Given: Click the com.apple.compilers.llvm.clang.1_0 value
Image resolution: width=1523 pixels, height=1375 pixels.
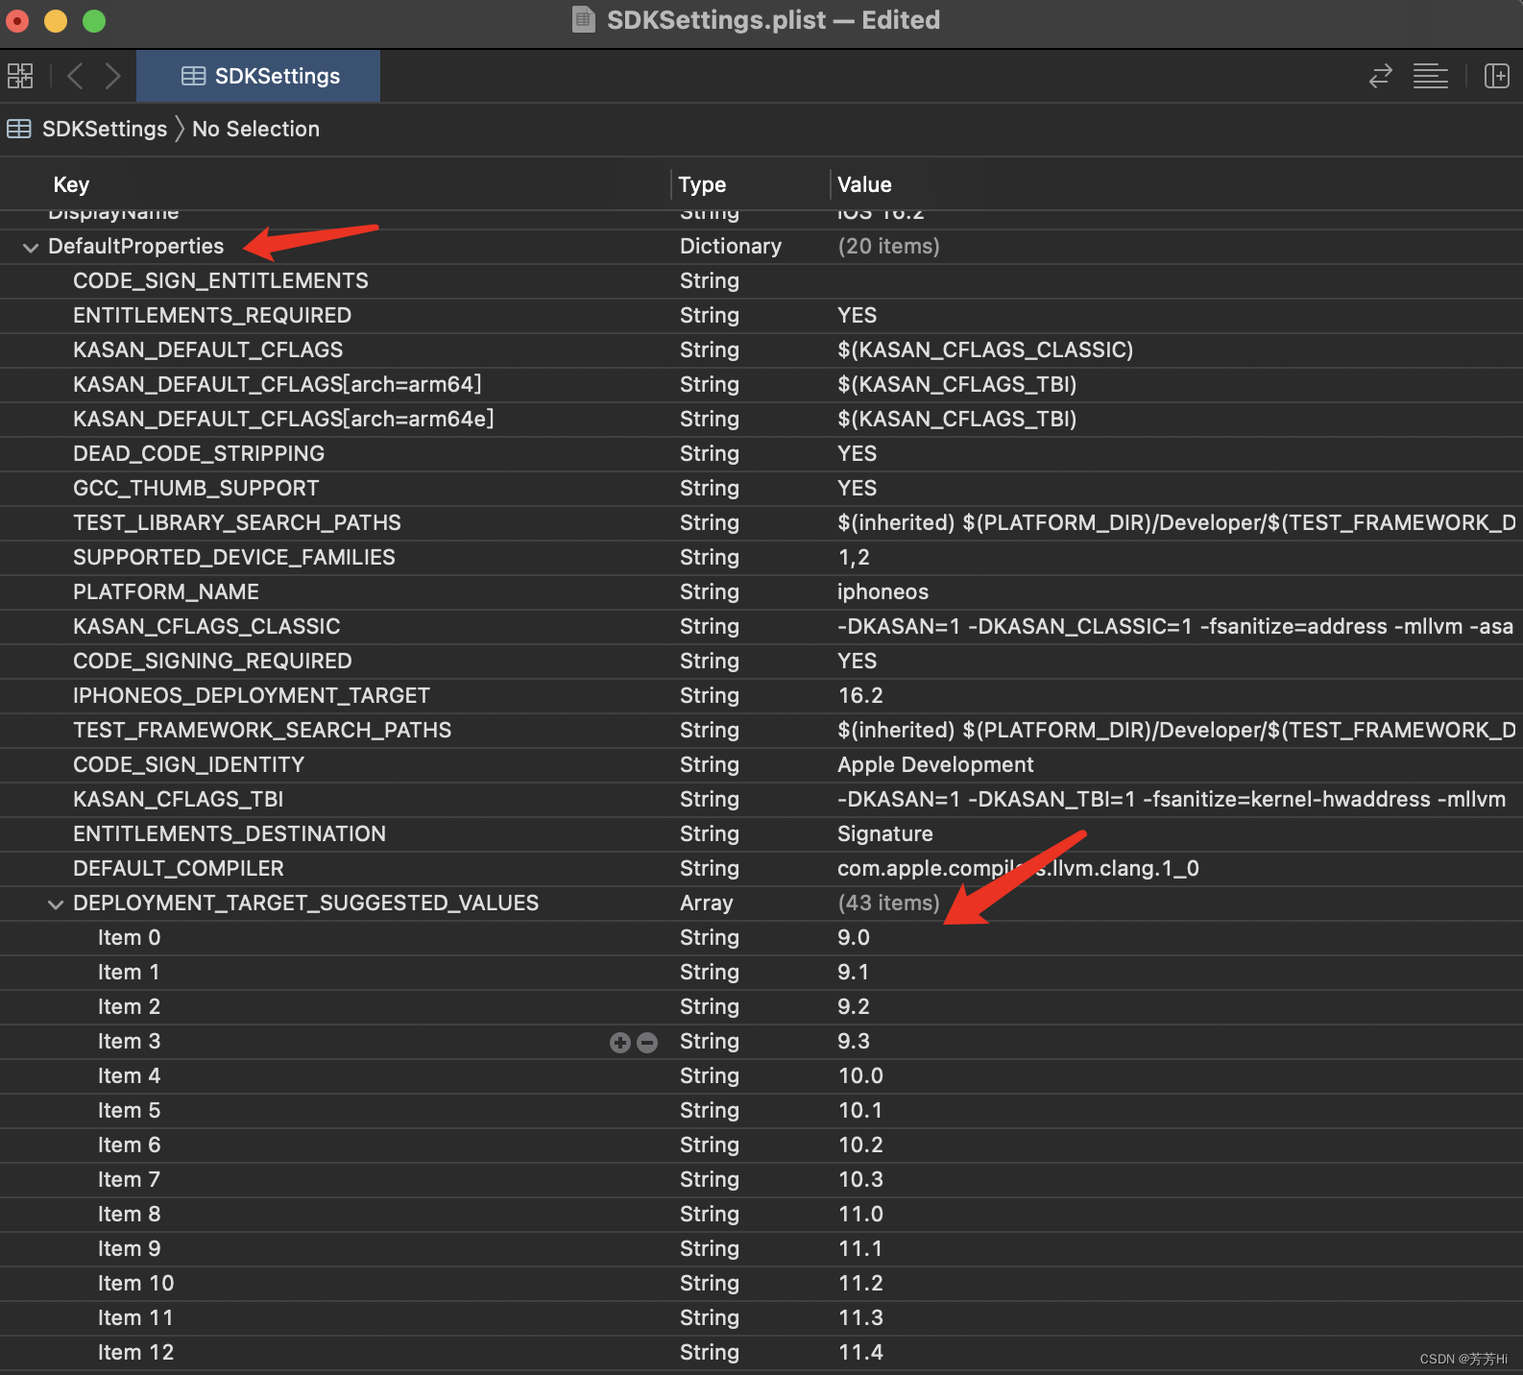Looking at the screenshot, I should 1018,868.
